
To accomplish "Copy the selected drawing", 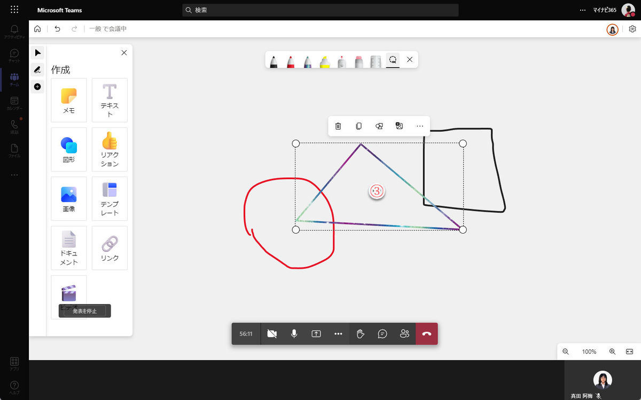I will point(358,126).
